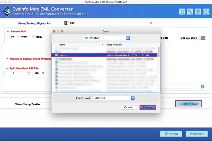Screen dimensions: 212x141
Task: Click the Open dialog file list scrollbar
Action: (x=159, y=52)
